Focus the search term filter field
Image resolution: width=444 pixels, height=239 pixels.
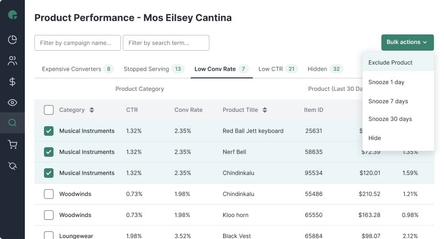pos(166,43)
